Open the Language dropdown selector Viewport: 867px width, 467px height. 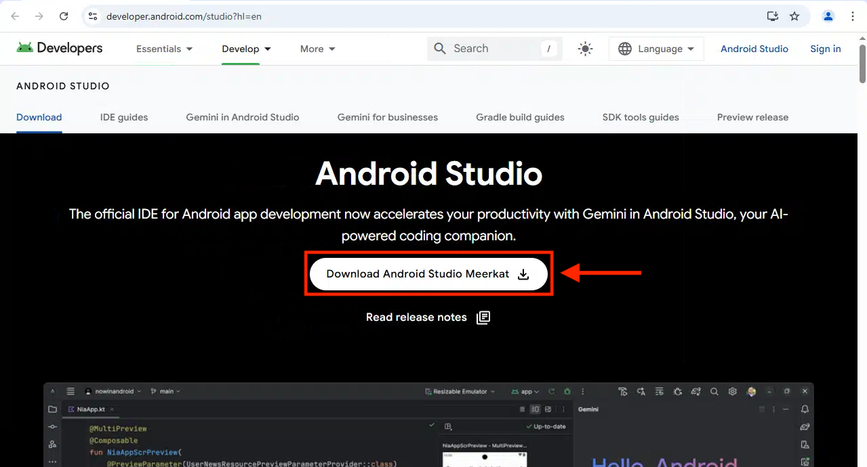tap(656, 49)
